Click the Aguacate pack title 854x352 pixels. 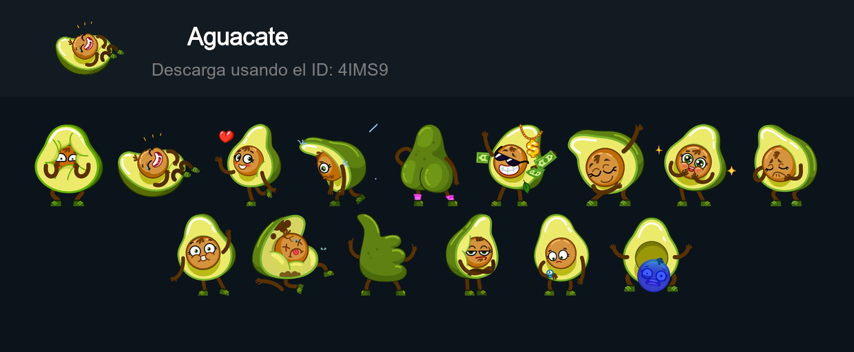point(238,37)
